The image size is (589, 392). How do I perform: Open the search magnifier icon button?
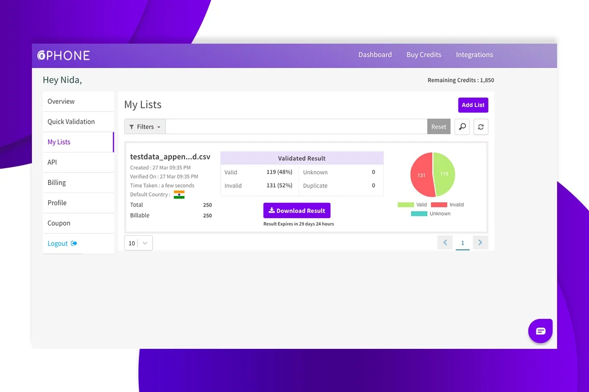[x=462, y=126]
